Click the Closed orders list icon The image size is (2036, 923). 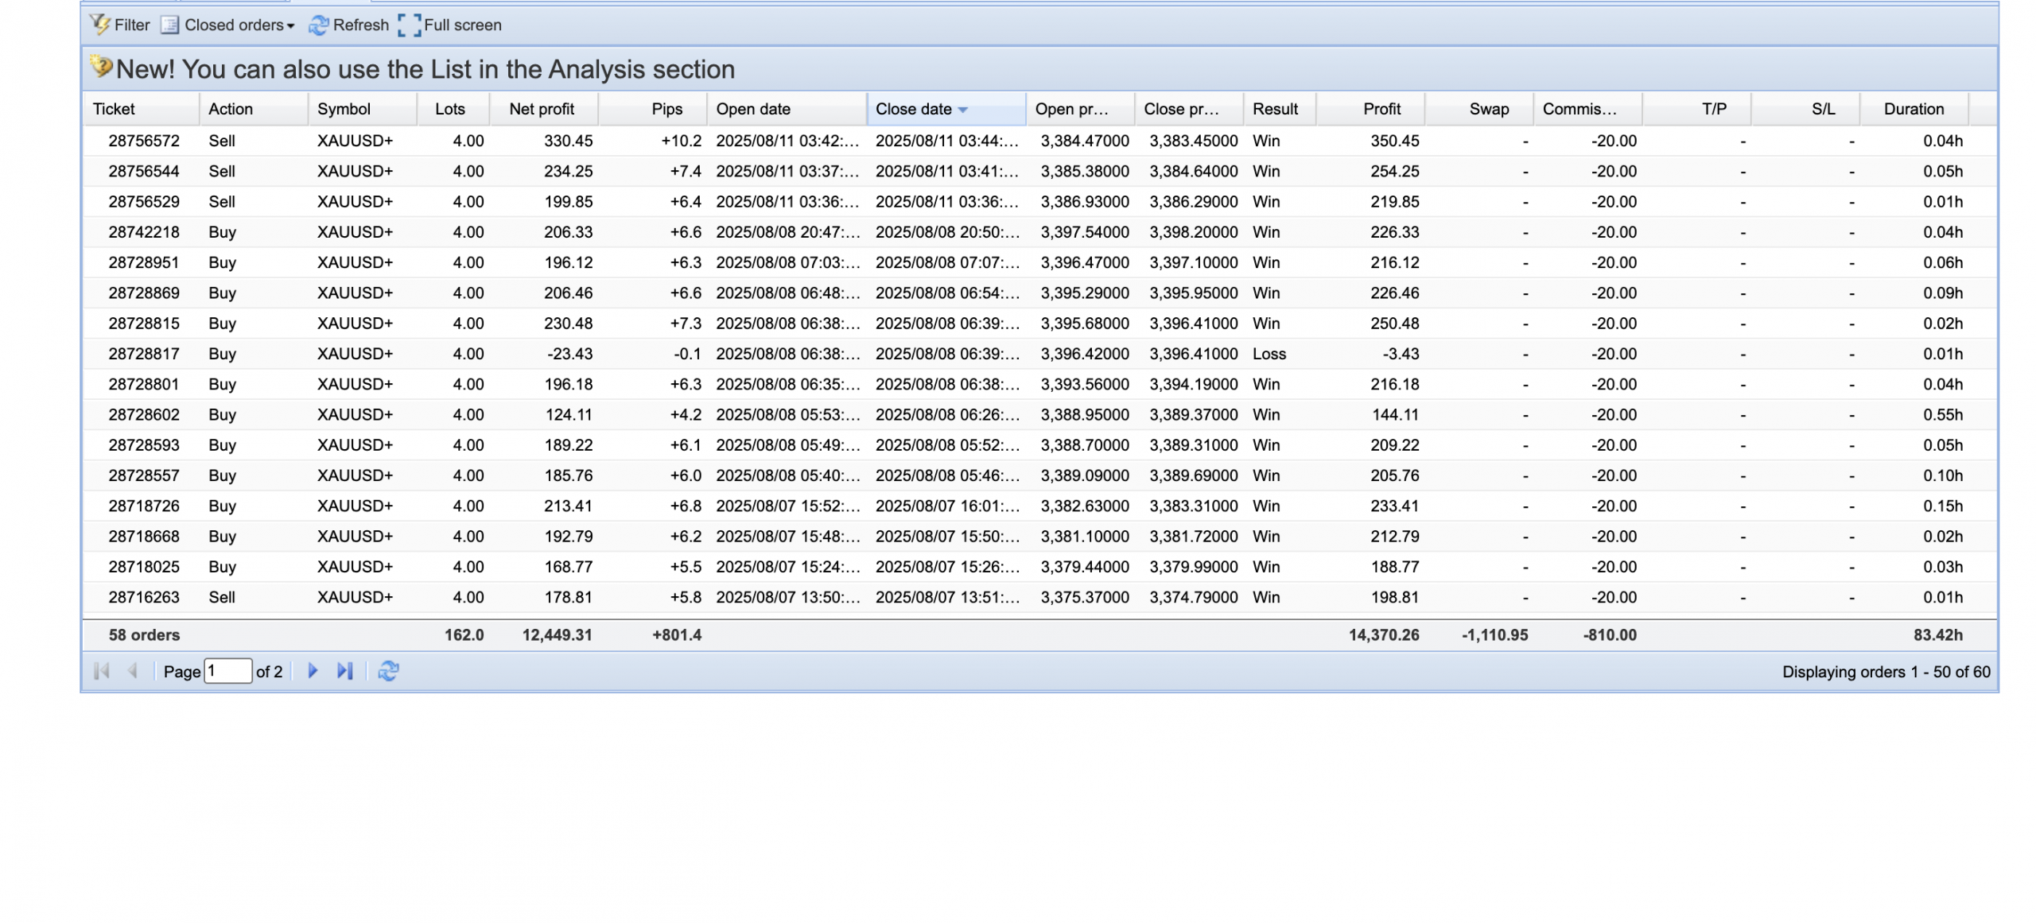(x=169, y=25)
